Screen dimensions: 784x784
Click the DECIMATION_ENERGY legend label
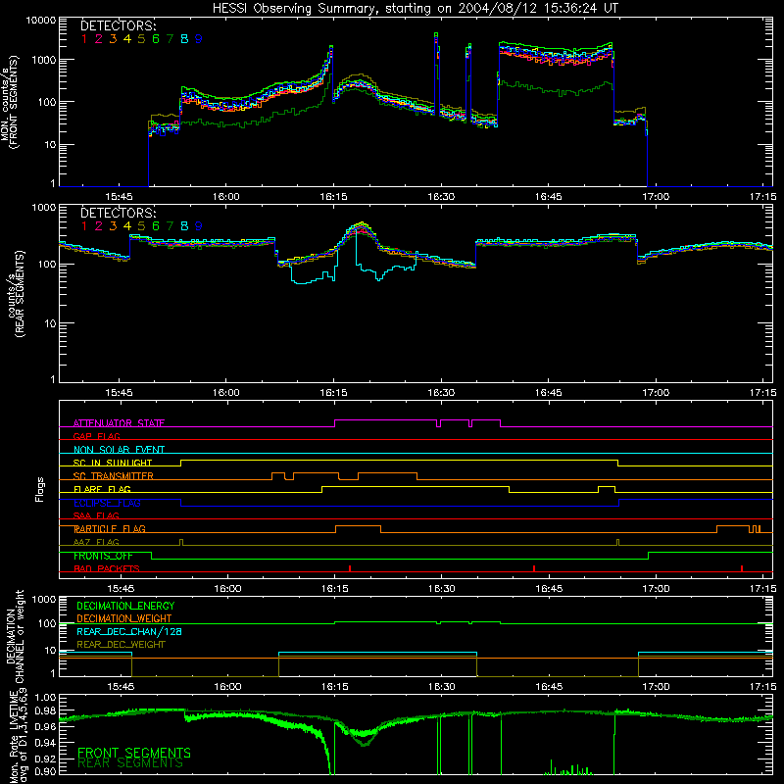[x=125, y=606]
